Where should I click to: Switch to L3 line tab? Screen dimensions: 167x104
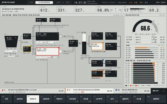[58, 2]
